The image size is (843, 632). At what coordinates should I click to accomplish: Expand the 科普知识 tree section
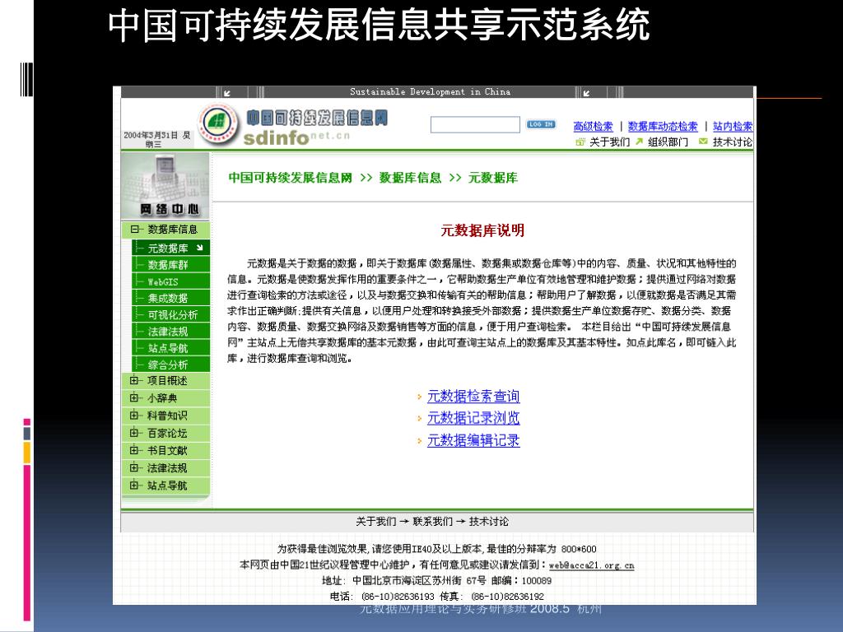(x=134, y=416)
